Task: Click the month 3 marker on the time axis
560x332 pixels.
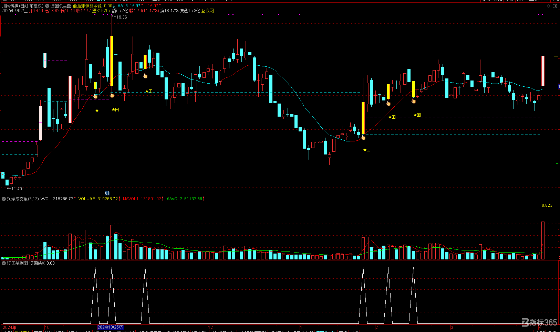Action: (x=452, y=328)
